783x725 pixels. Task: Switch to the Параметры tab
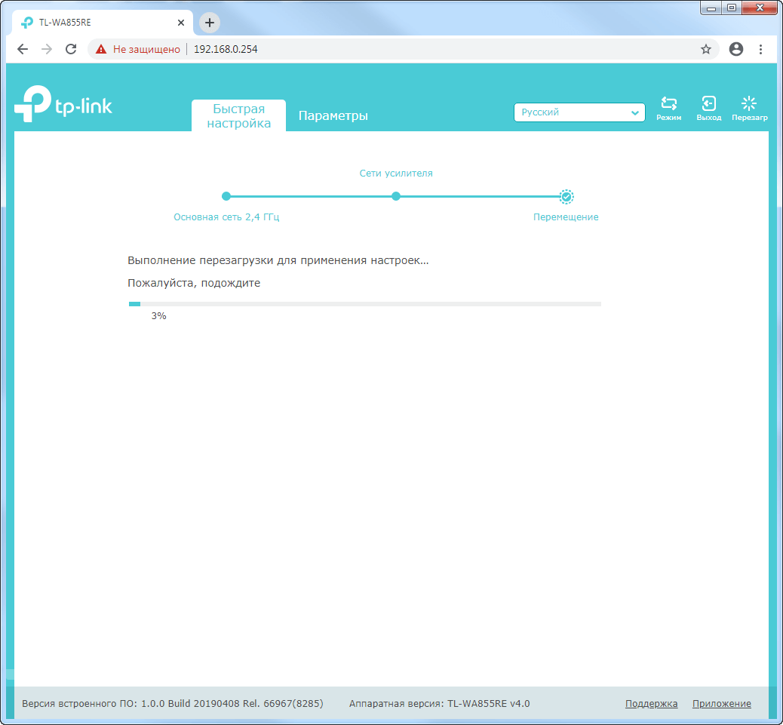(x=333, y=115)
